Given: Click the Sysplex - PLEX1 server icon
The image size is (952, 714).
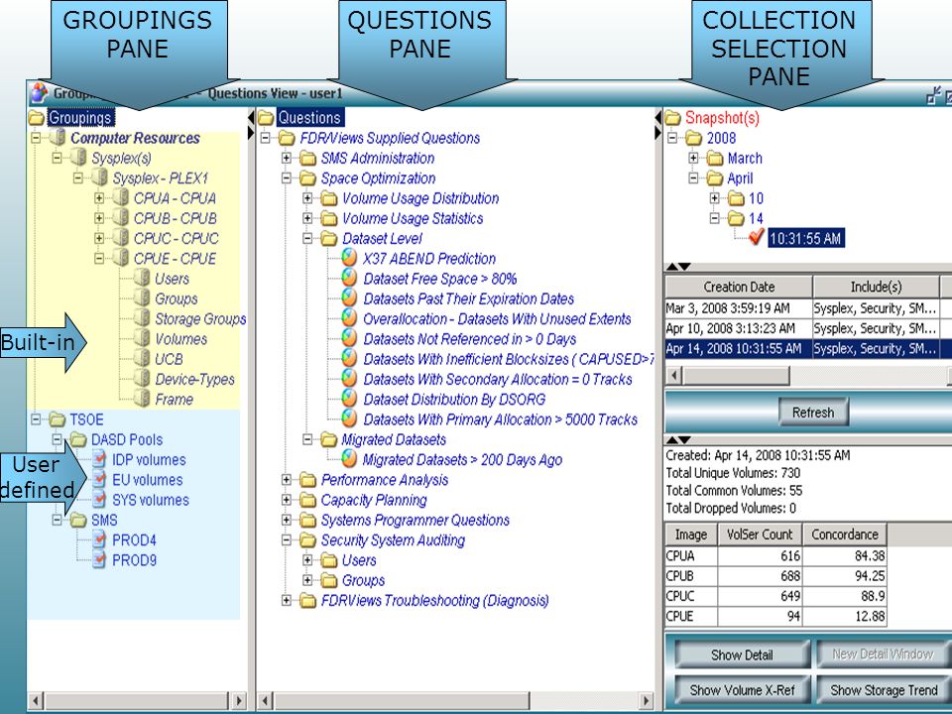Looking at the screenshot, I should click(x=100, y=178).
